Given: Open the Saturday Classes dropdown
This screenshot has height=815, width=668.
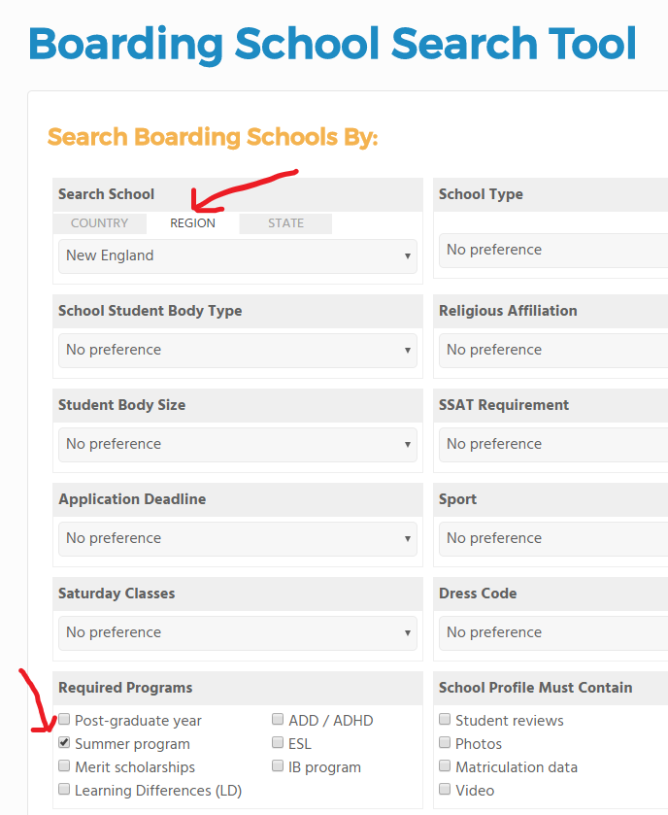Looking at the screenshot, I should (237, 633).
